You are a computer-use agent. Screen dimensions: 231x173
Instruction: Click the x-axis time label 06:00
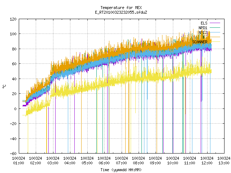[104, 163]
